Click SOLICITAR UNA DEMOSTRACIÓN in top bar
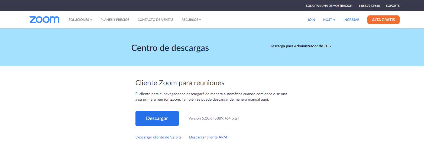This screenshot has width=424, height=152. tap(329, 6)
